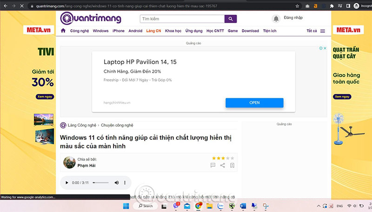The width and height of the screenshot is (372, 212).
Task: Open the Extensions puzzle menu
Action: pos(332,6)
